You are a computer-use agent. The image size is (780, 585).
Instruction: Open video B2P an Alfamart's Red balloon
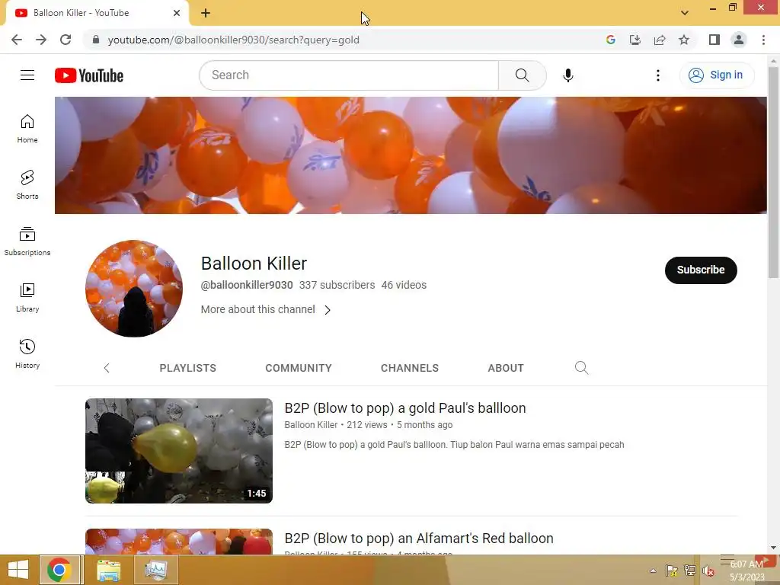[x=419, y=539]
